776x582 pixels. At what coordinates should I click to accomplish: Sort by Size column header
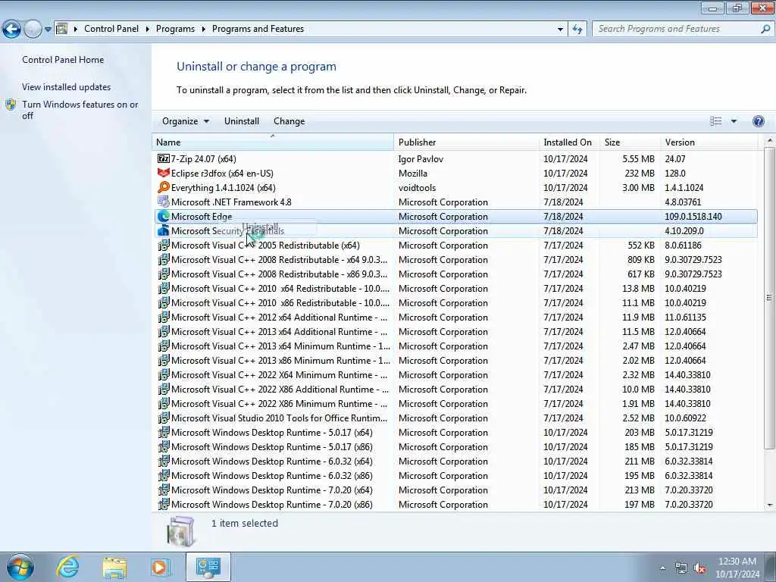(630, 142)
